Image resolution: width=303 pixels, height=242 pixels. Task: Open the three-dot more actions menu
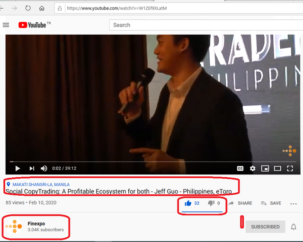(294, 204)
